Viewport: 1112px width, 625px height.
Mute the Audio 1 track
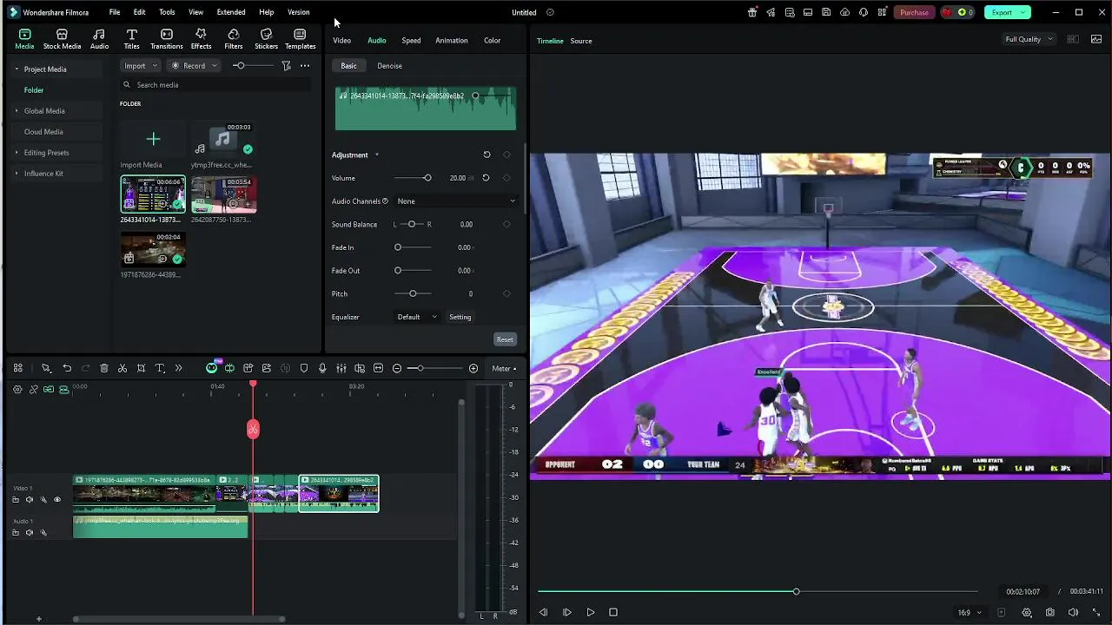(29, 533)
